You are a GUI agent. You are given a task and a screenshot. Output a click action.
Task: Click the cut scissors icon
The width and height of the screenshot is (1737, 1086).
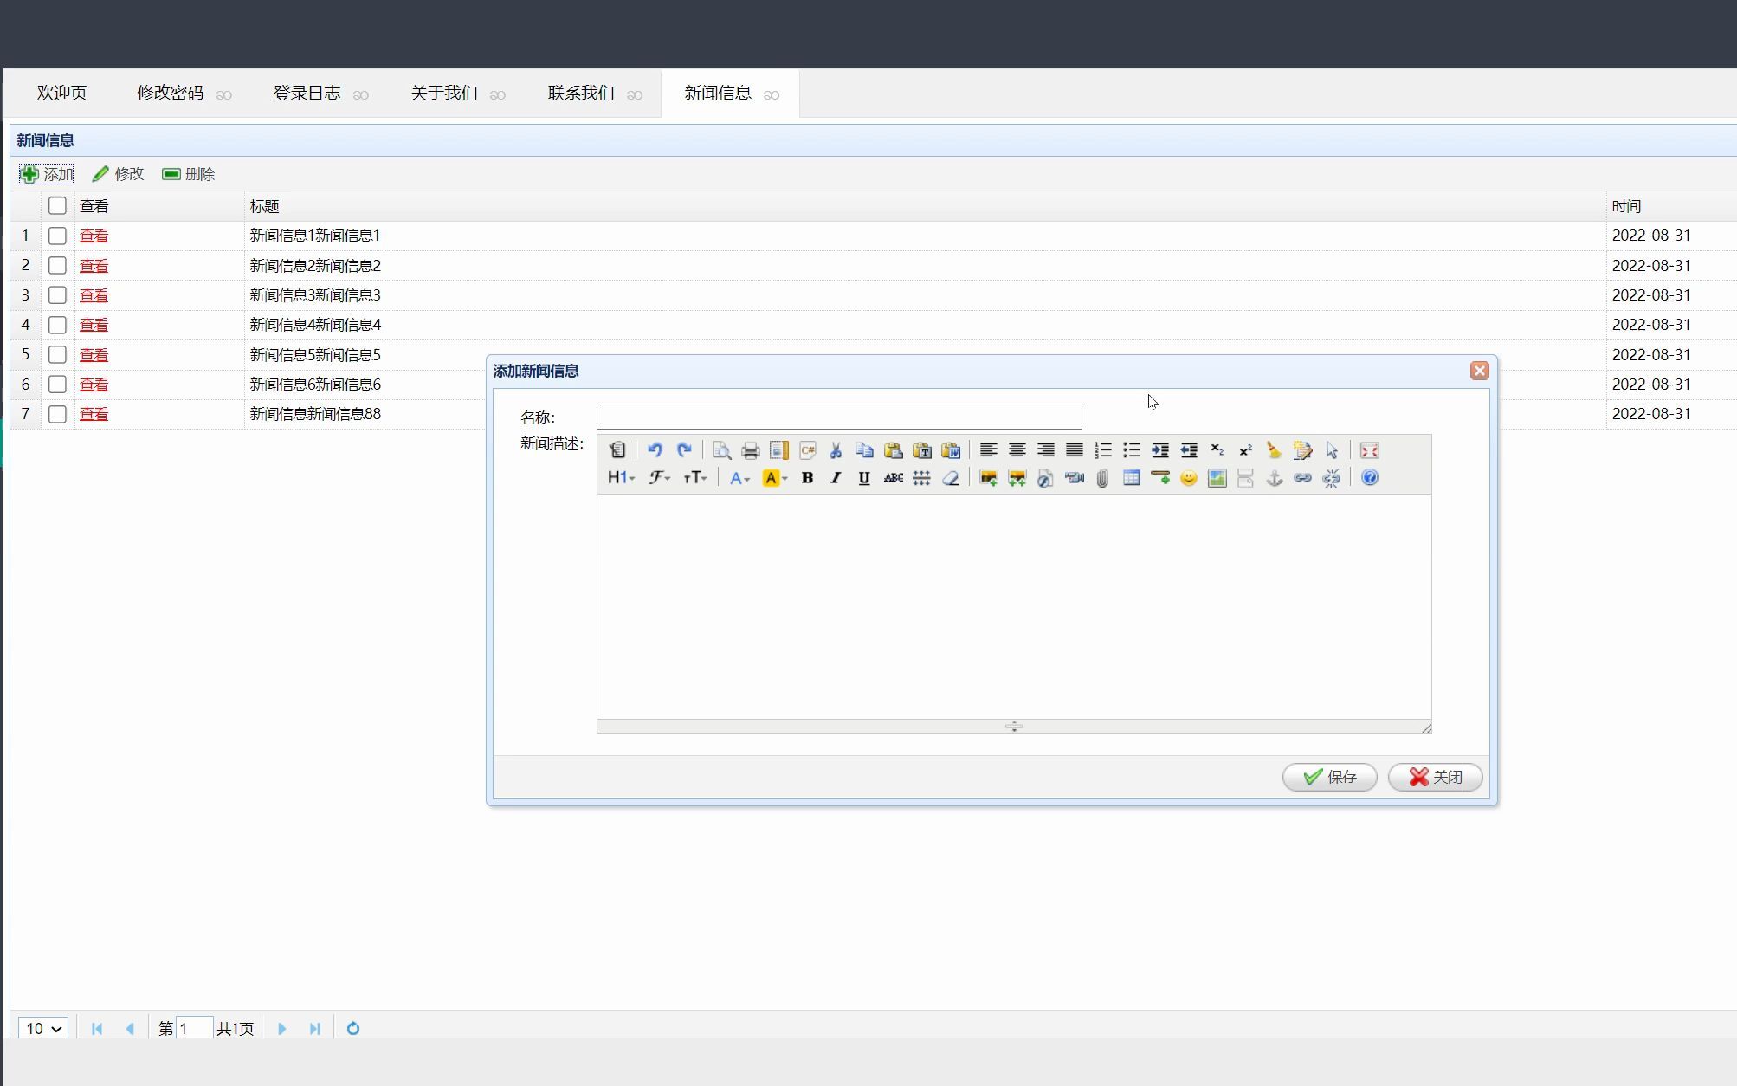836,450
